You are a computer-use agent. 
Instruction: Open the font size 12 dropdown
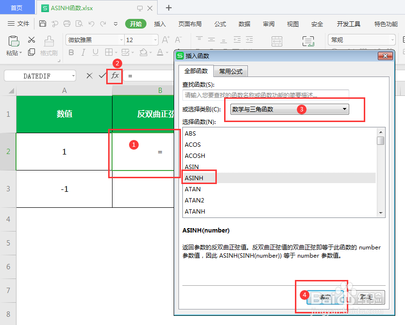point(155,40)
